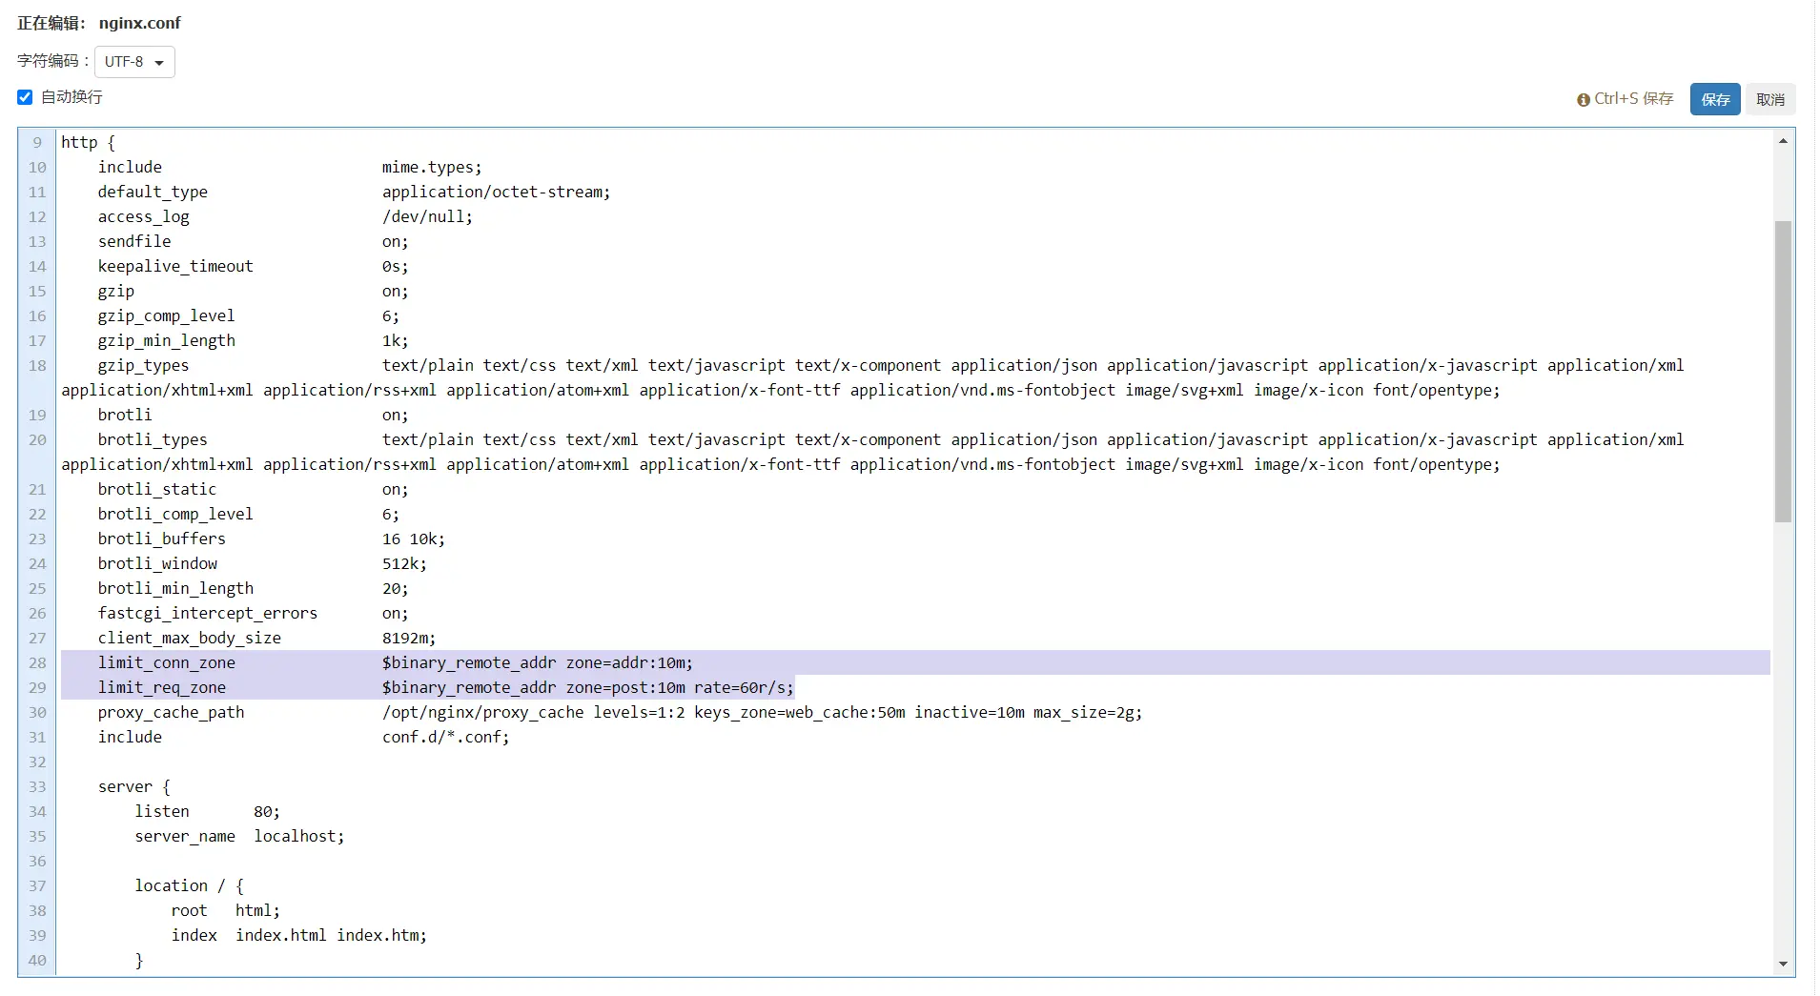Click the info icon beside Ctrl+S 保存
The height and width of the screenshot is (996, 1820).
click(1584, 99)
